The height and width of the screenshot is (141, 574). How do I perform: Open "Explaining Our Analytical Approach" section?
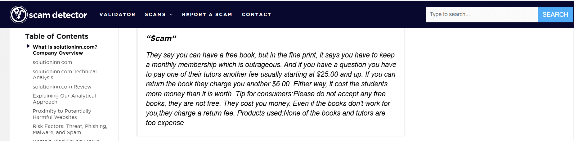point(64,99)
